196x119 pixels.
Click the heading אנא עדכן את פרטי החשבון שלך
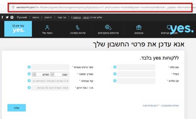pyautogui.click(x=139, y=44)
